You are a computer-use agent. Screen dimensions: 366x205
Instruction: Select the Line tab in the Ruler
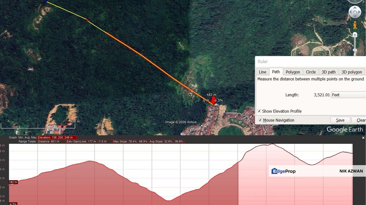click(x=262, y=72)
